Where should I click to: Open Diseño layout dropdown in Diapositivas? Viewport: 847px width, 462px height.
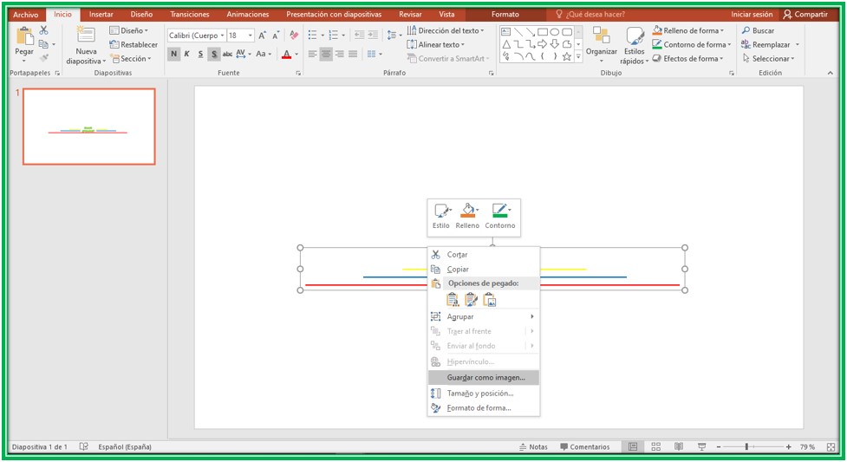pyautogui.click(x=128, y=31)
